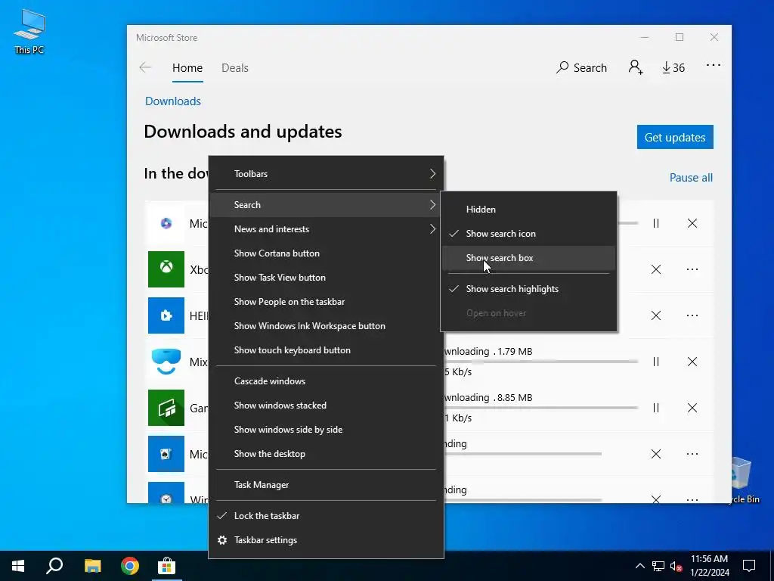Click the Mixed Reality headset app icon

(166, 362)
